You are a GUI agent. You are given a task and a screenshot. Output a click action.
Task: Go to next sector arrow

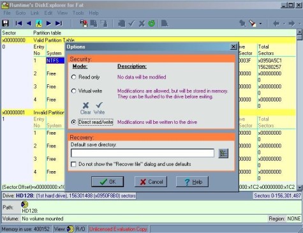tap(48, 23)
